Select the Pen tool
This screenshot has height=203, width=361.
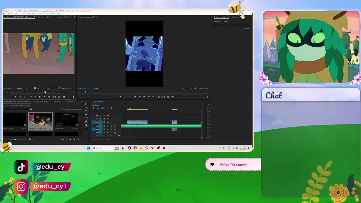click(86, 122)
